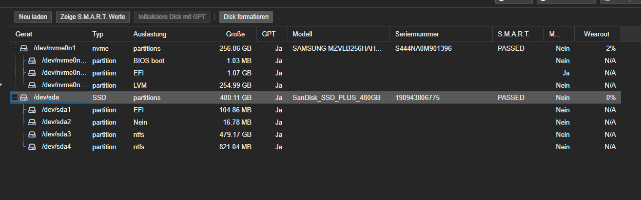Open Zeige S.M.A.R.T. Werte
641x200 pixels.
coord(93,17)
